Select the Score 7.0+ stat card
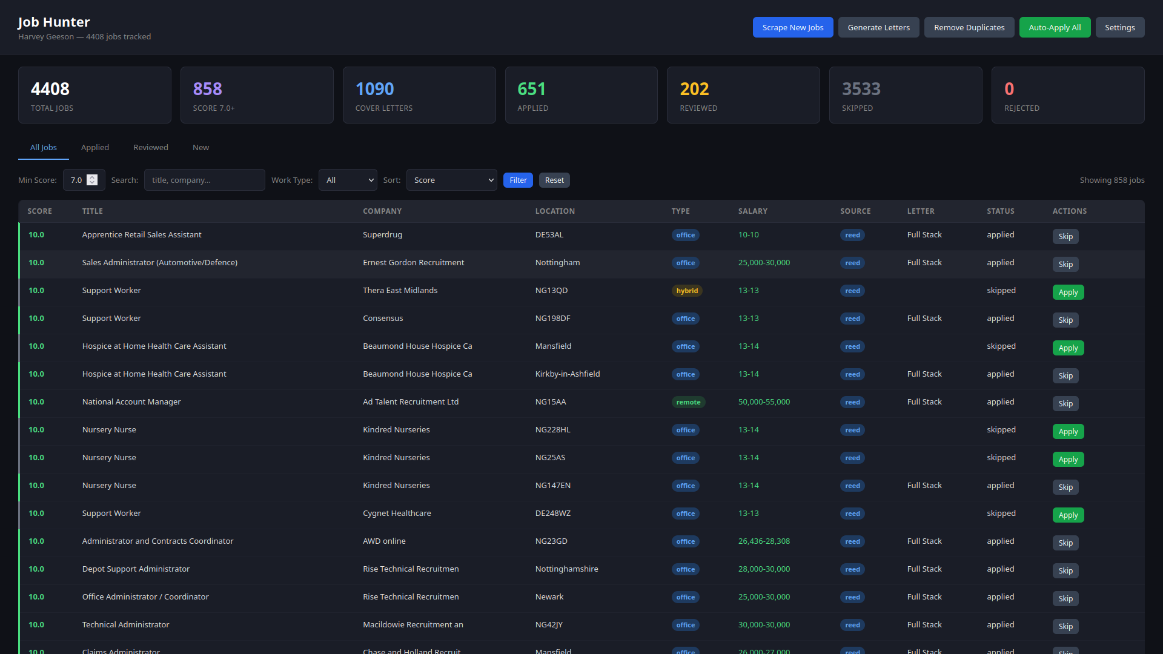This screenshot has width=1163, height=654. click(x=257, y=95)
